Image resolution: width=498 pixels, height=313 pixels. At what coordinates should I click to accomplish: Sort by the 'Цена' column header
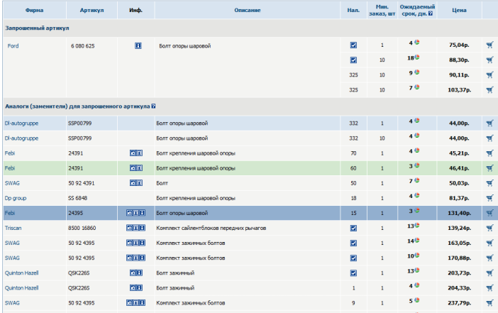pyautogui.click(x=460, y=10)
